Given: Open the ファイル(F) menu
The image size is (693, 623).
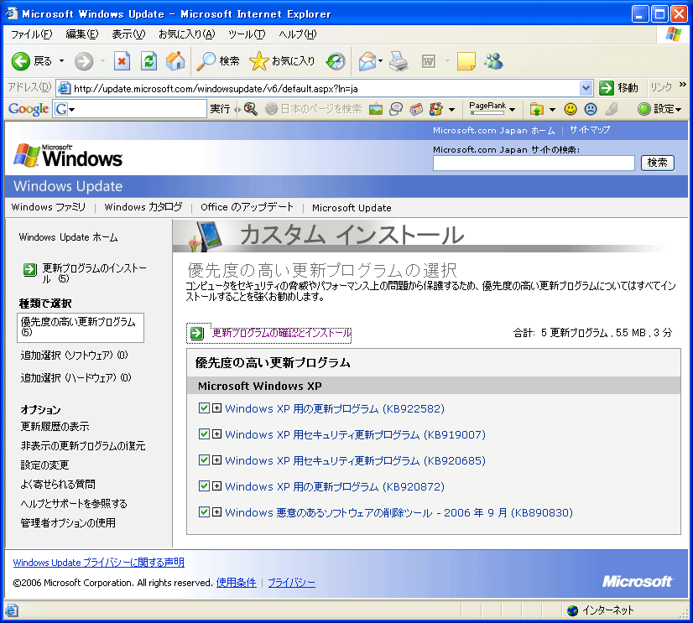Looking at the screenshot, I should coord(31,34).
